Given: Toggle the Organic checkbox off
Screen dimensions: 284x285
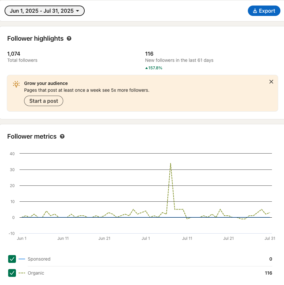Looking at the screenshot, I should (12, 273).
